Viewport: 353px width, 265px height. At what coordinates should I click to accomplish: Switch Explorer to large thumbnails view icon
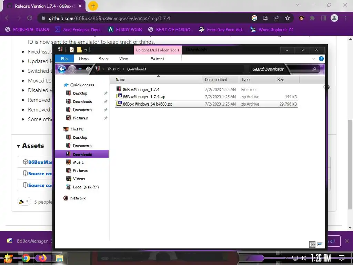[x=320, y=244]
